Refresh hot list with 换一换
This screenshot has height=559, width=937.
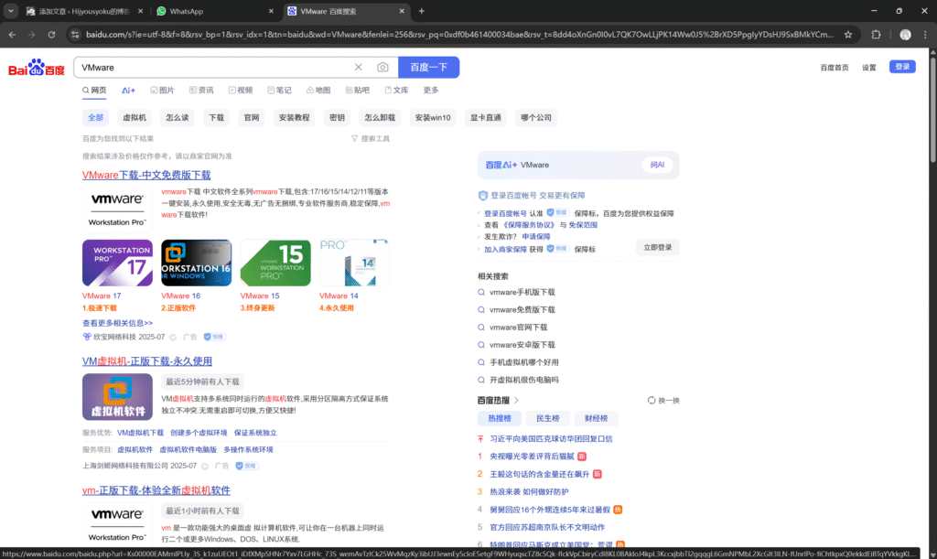[663, 401]
